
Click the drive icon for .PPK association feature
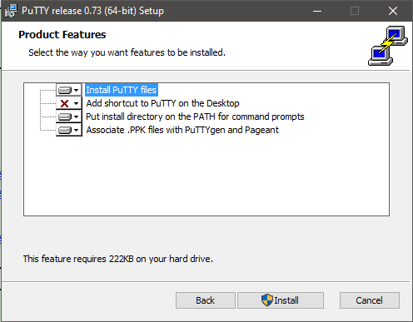(x=65, y=130)
